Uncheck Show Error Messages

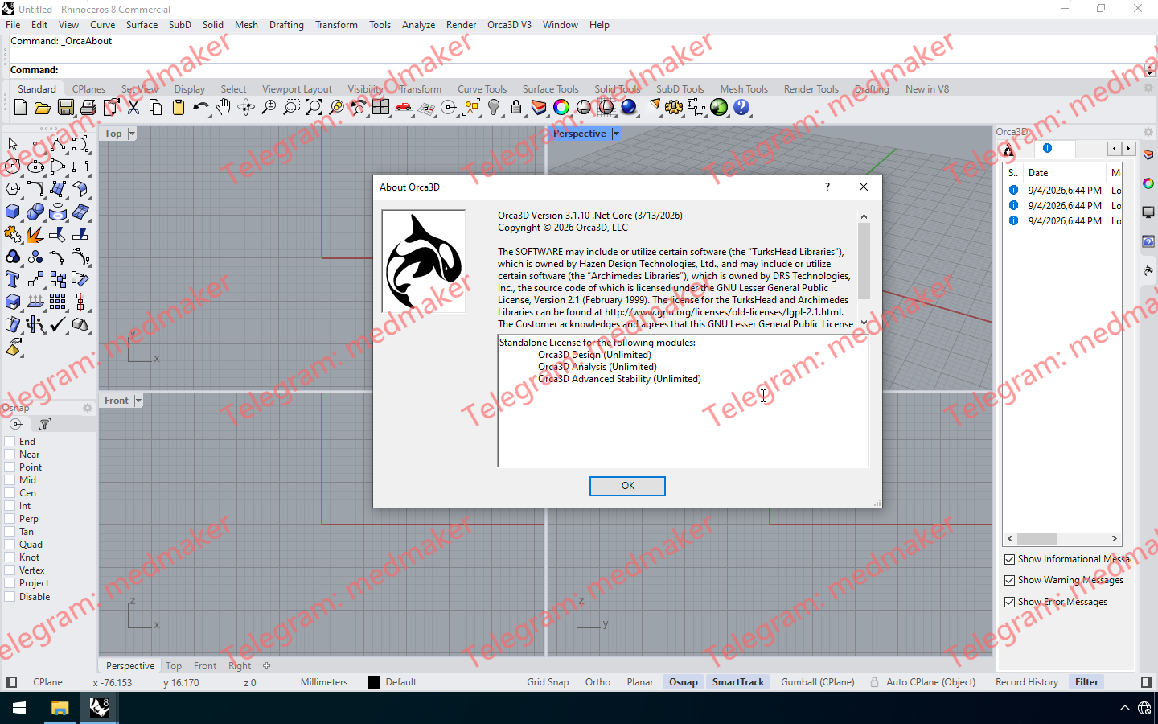1009,602
